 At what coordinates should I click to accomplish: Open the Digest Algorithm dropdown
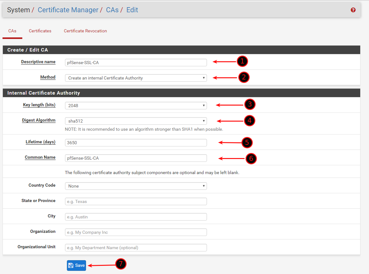click(x=136, y=121)
